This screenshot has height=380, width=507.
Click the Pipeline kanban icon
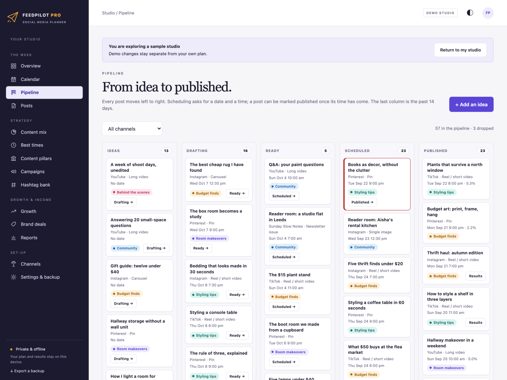coord(13,92)
